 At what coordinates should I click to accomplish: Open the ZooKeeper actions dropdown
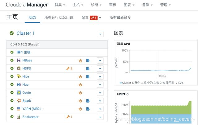[100, 117]
